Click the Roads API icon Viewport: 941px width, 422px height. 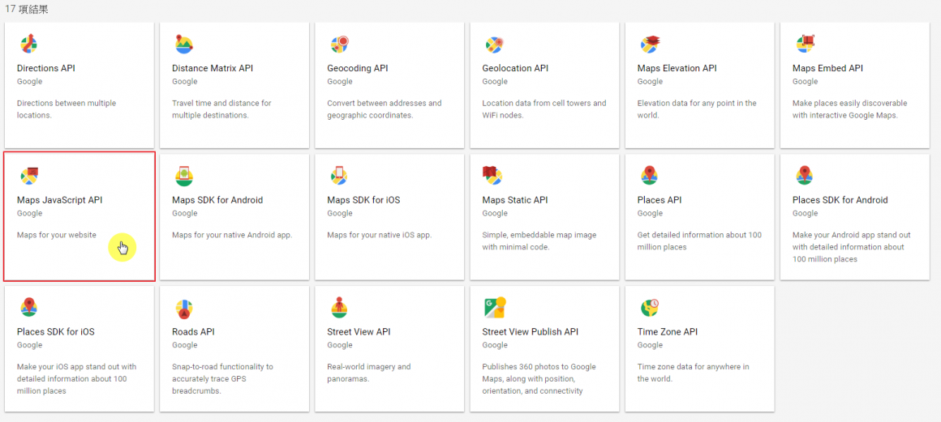[x=183, y=308]
